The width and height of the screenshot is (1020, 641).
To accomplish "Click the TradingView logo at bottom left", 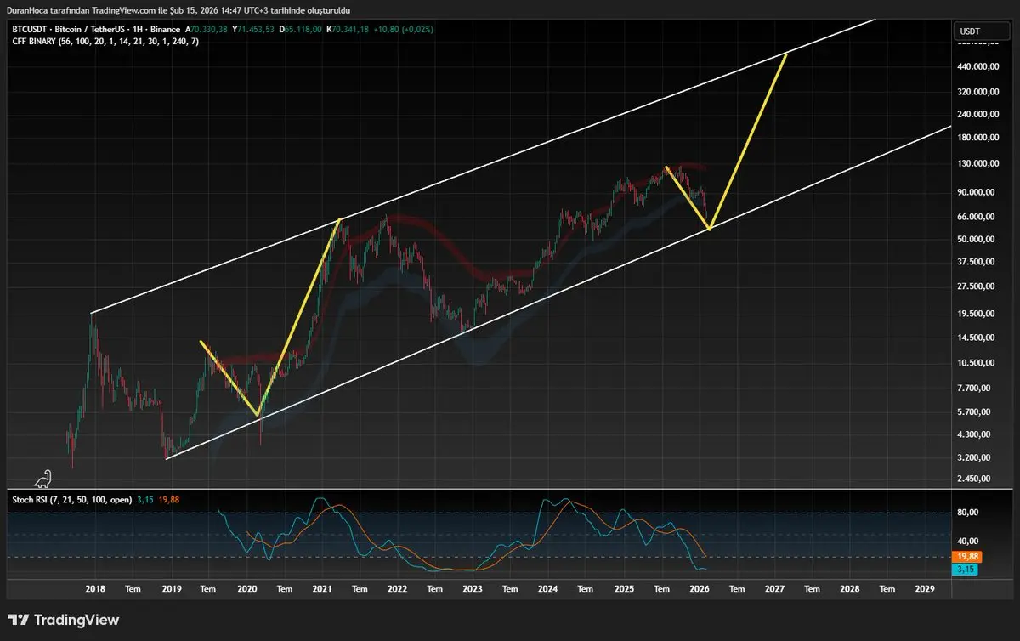I will click(65, 620).
